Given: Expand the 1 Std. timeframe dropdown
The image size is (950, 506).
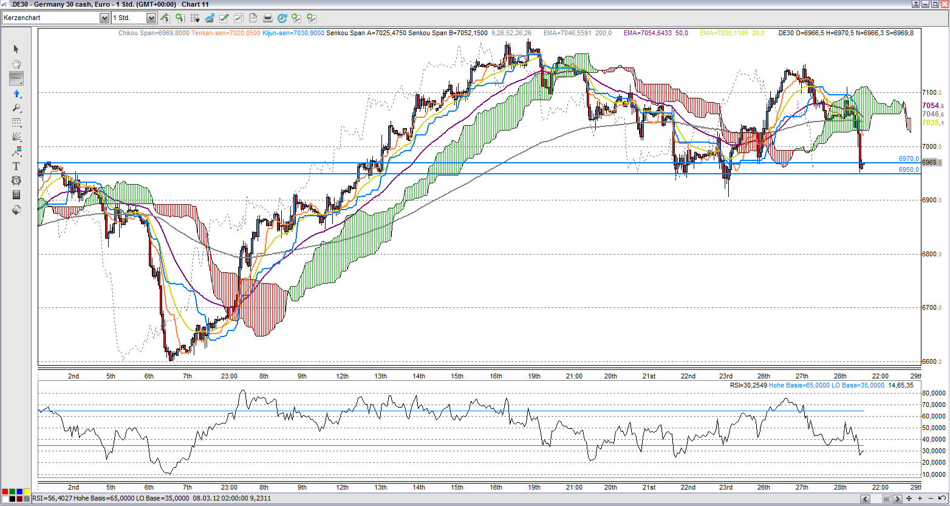Looking at the screenshot, I should tap(151, 18).
